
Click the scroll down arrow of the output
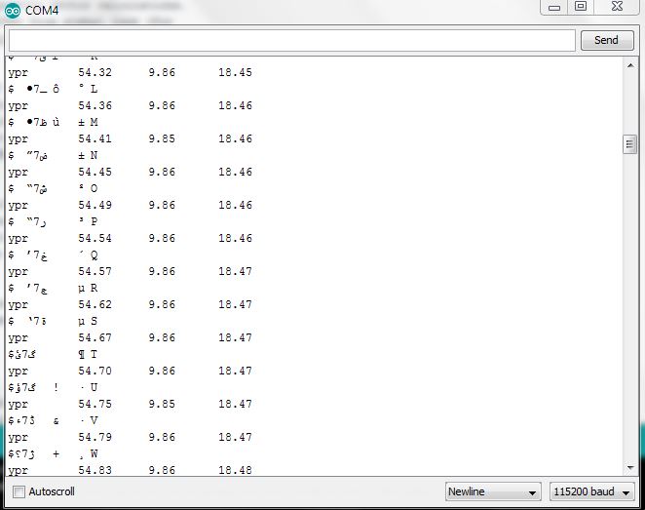[629, 466]
